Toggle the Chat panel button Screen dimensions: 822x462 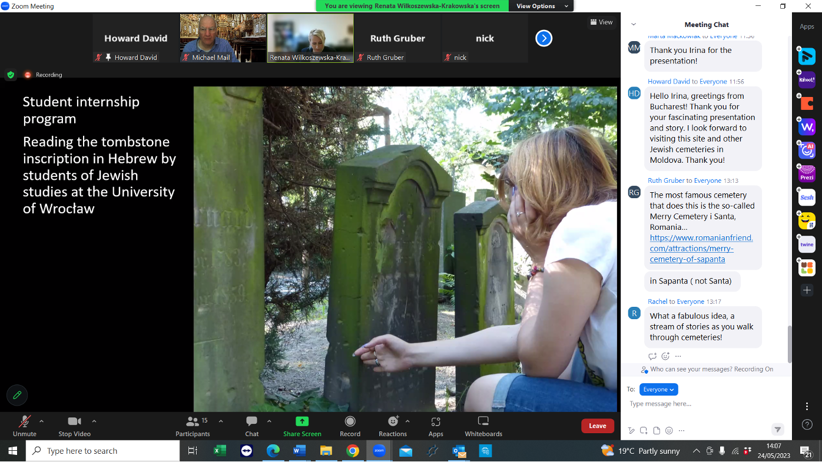[252, 426]
